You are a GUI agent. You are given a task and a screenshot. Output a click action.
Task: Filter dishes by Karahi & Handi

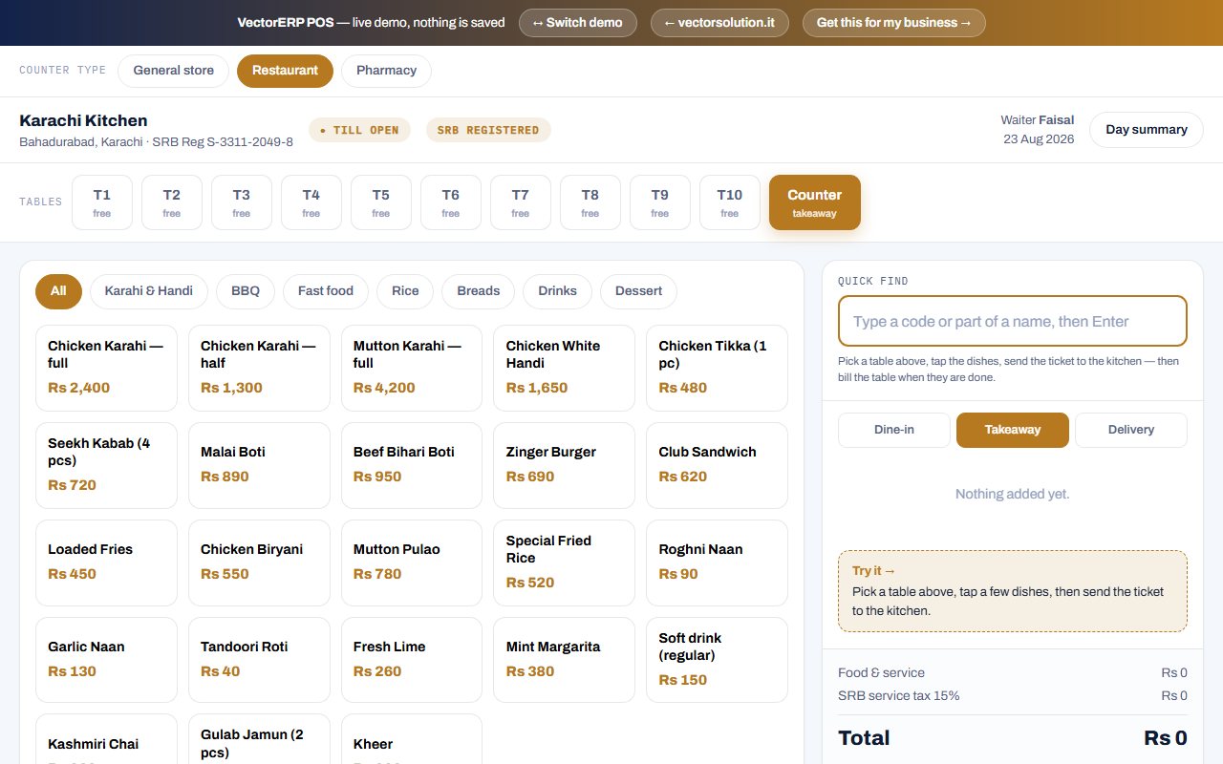[149, 291]
